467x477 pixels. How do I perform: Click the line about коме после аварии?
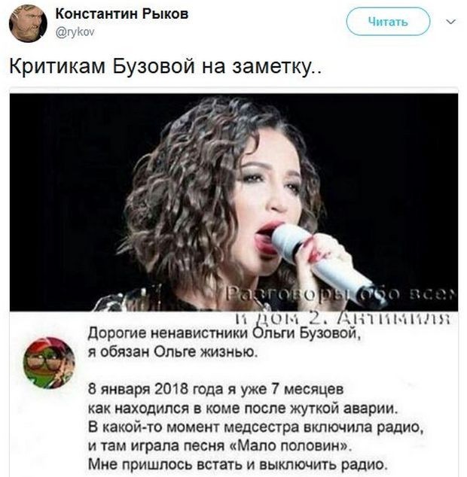pos(243,409)
